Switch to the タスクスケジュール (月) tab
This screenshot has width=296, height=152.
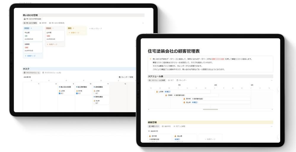[52, 72]
